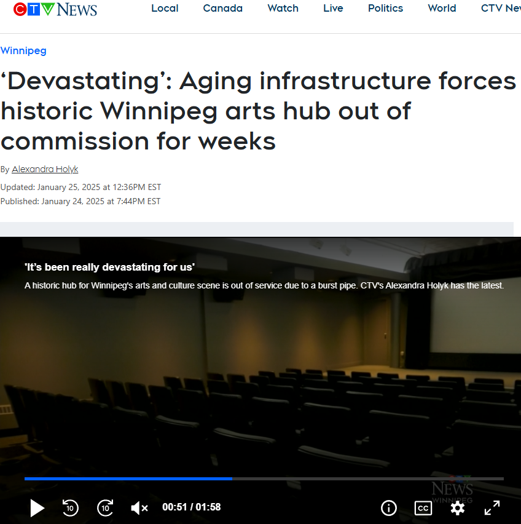Open video player settings gear

[457, 508]
